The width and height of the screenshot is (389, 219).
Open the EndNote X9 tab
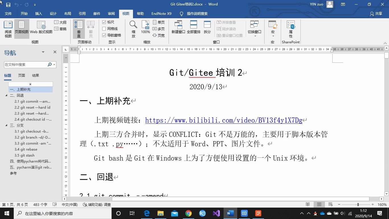(x=161, y=13)
